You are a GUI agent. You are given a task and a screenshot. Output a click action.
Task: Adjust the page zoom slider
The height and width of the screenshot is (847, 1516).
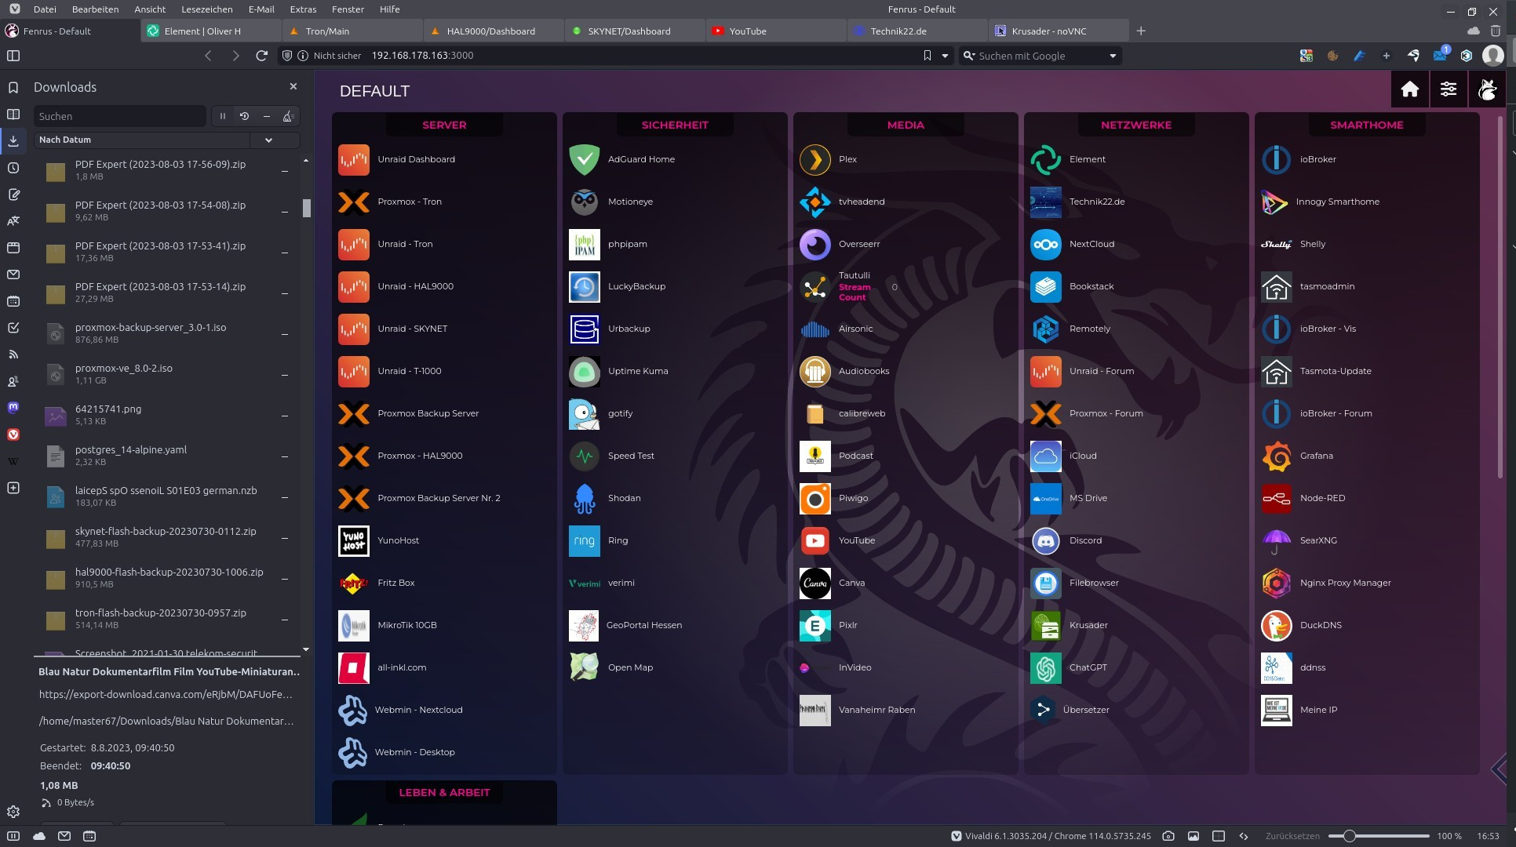click(x=1349, y=836)
